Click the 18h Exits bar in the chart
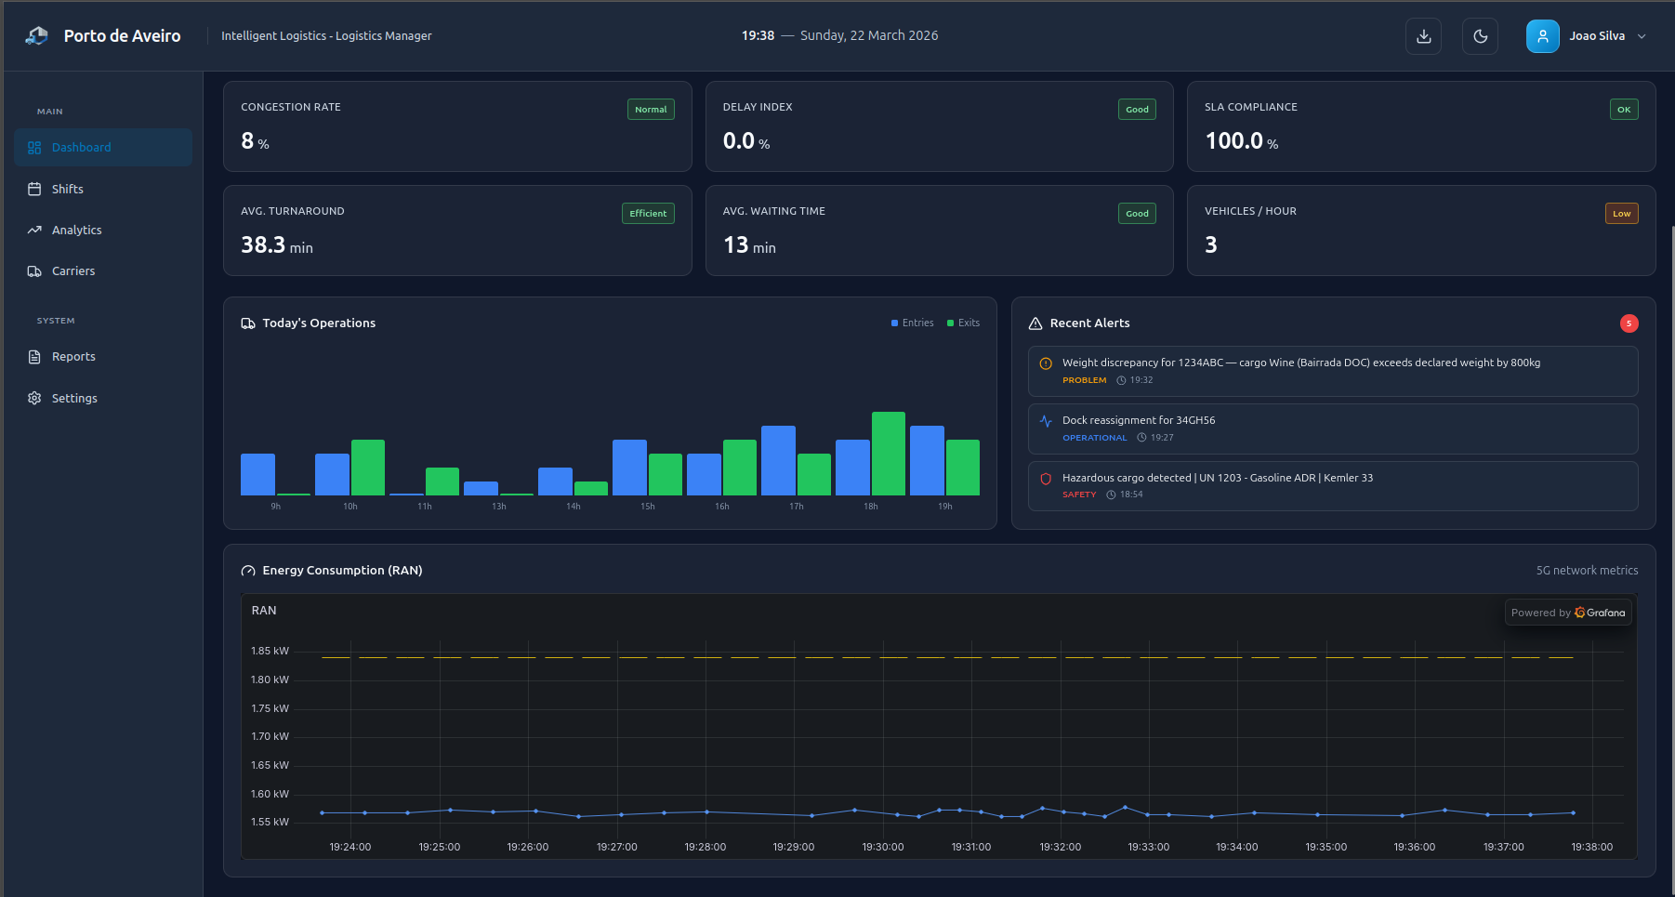This screenshot has width=1675, height=897. tap(889, 455)
